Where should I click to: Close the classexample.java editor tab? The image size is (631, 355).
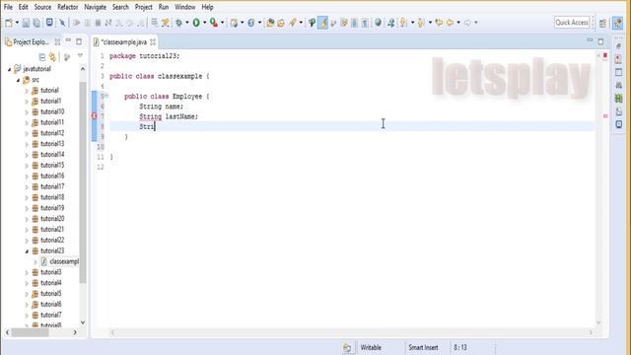(153, 41)
